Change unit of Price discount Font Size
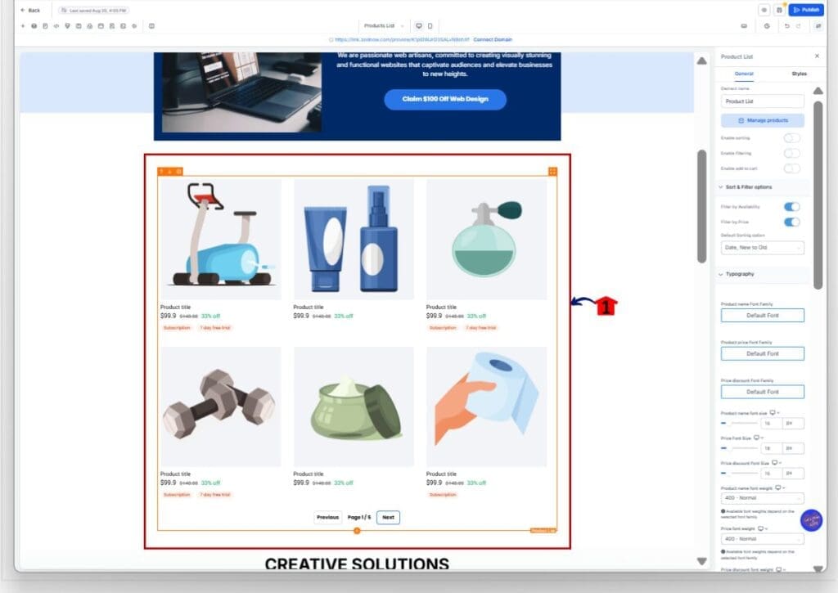 pos(793,474)
